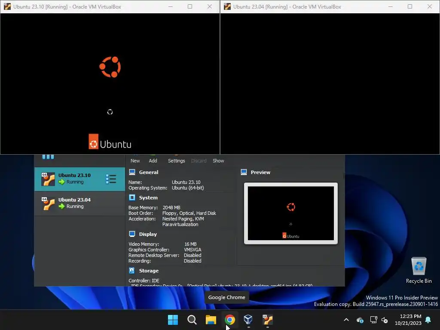The width and height of the screenshot is (440, 330).
Task: Click the Preview section monitor icon
Action: (x=244, y=172)
